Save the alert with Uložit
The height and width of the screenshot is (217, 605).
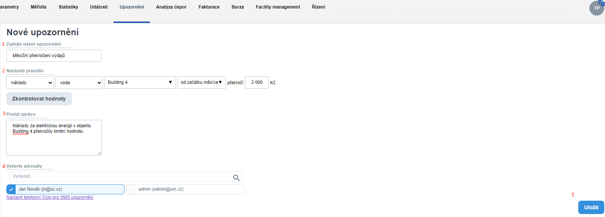tap(591, 207)
